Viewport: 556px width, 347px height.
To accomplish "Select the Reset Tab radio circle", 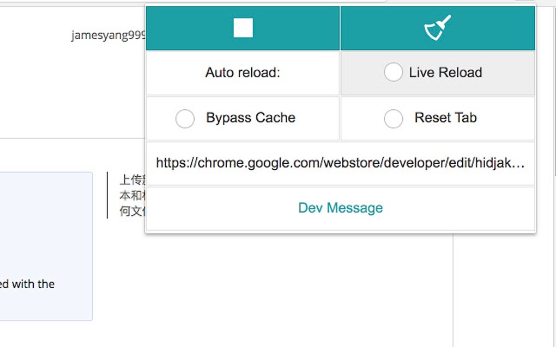I will [x=393, y=118].
